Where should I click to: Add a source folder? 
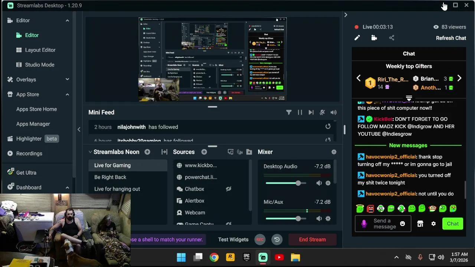(x=249, y=152)
